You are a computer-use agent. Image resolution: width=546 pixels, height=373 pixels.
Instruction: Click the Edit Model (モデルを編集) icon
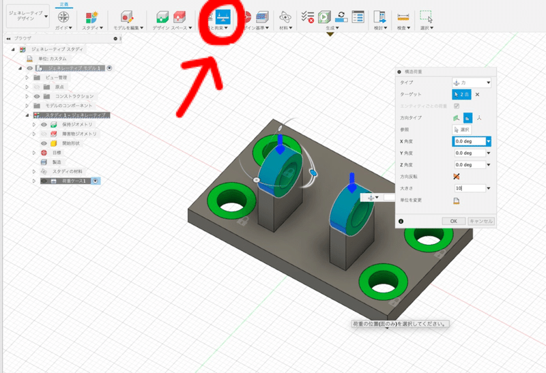(128, 16)
